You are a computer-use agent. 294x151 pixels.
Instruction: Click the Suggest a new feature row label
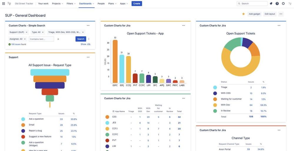(40, 137)
